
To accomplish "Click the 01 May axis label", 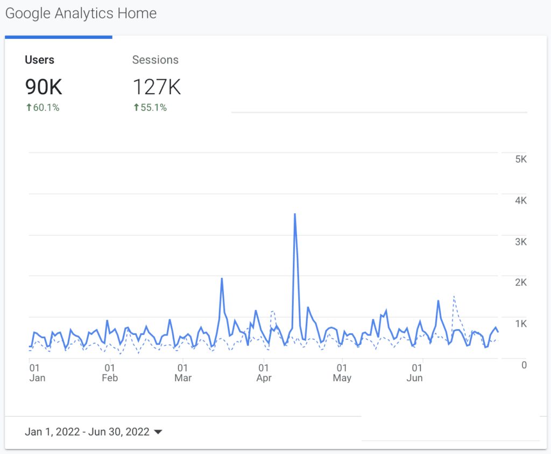I will point(342,373).
